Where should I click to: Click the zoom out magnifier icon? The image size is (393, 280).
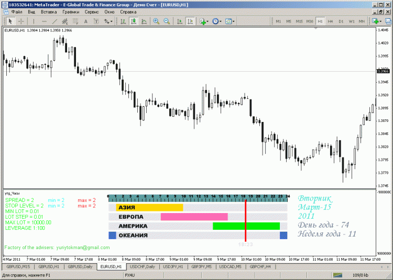(x=167, y=21)
